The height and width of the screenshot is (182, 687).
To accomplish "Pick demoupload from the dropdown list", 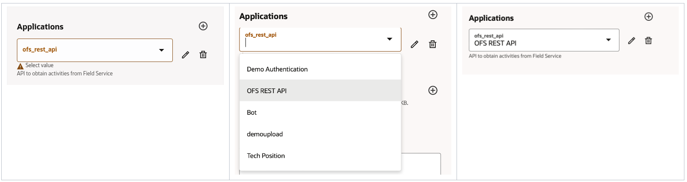I will pyautogui.click(x=265, y=134).
